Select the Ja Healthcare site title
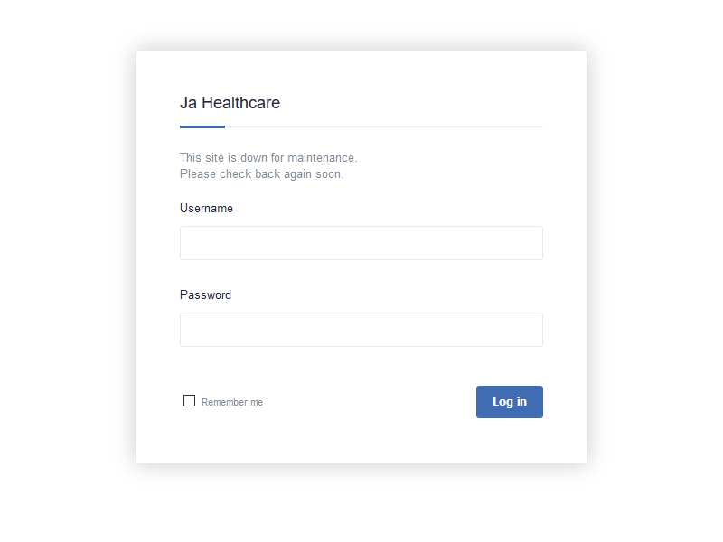This screenshot has width=723, height=542. click(230, 103)
